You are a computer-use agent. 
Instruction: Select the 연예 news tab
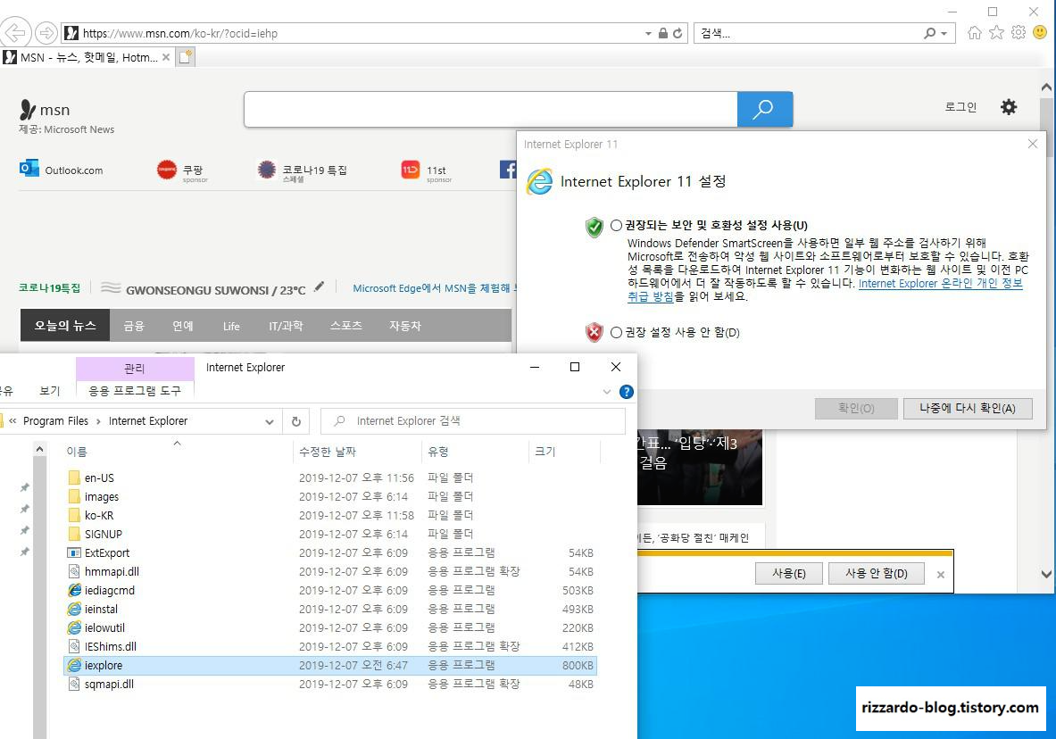coord(182,326)
